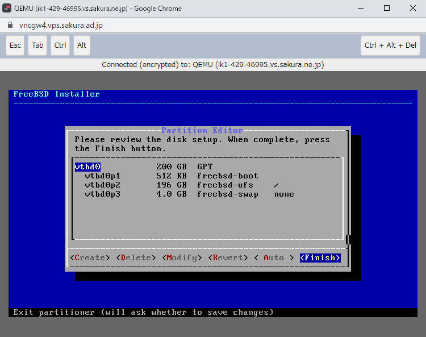Click the 'Exit partitioner' status line
The image size is (426, 337).
pyautogui.click(x=144, y=312)
